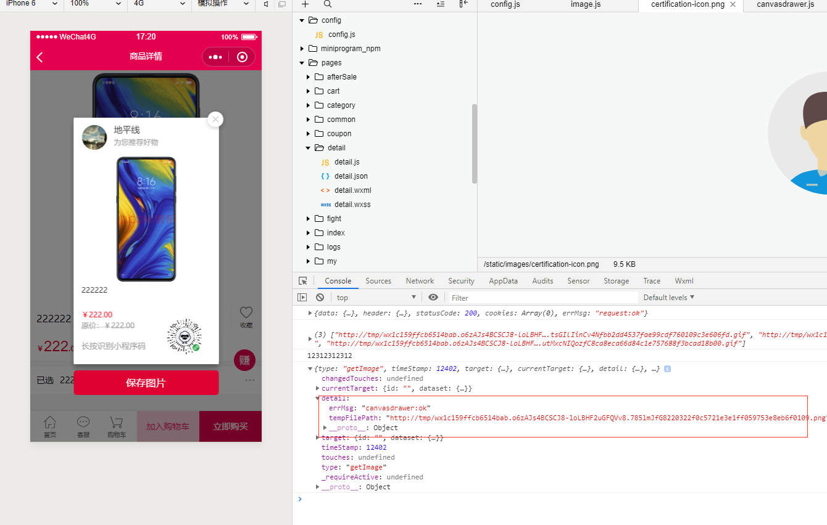Open the three-dots more menu in file panel
This screenshot has height=525, width=827.
[x=418, y=4]
